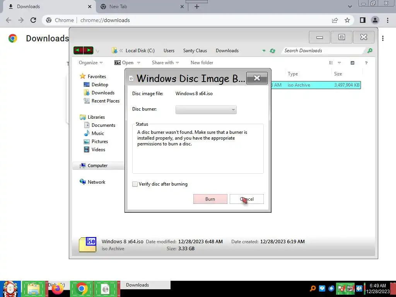Open the Documents library
The height and width of the screenshot is (297, 396).
103,125
